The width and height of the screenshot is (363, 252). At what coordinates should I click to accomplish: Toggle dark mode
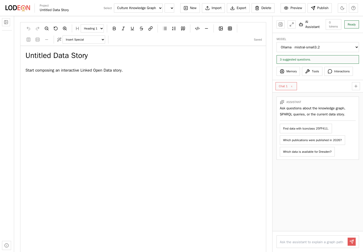pos(342,8)
